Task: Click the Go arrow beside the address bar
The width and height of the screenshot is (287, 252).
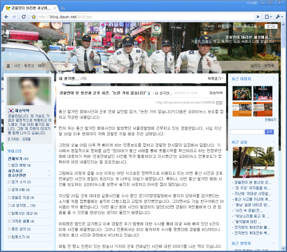Action: pos(258,17)
